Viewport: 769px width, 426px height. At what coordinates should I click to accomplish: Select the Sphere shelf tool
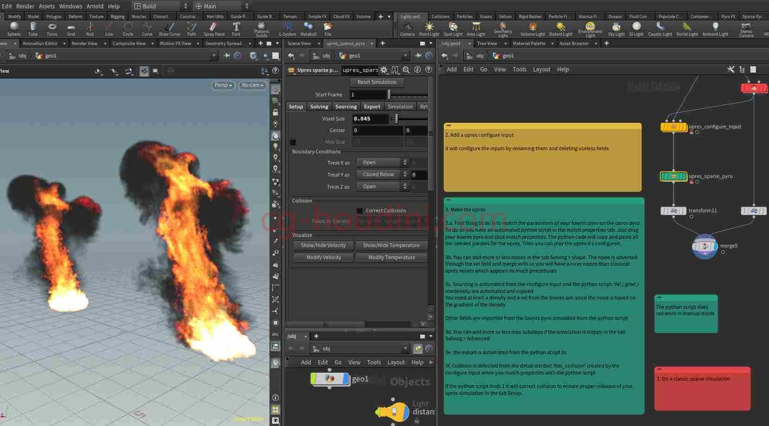click(x=14, y=29)
